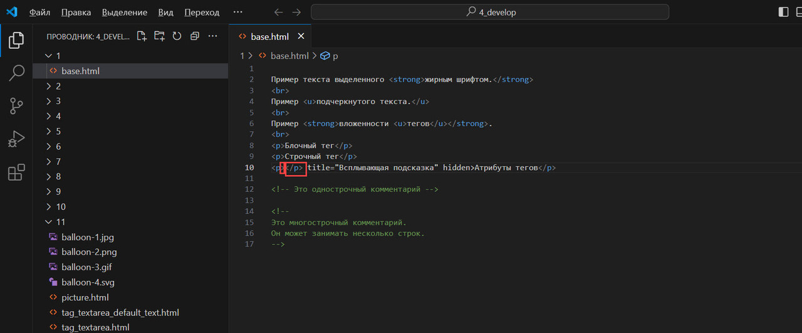The image size is (802, 333).
Task: Select the base.html editor tab
Action: pos(270,36)
